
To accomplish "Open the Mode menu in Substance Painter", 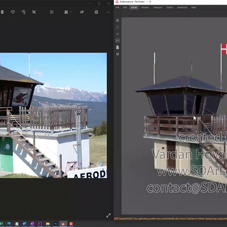I will click(134, 7).
